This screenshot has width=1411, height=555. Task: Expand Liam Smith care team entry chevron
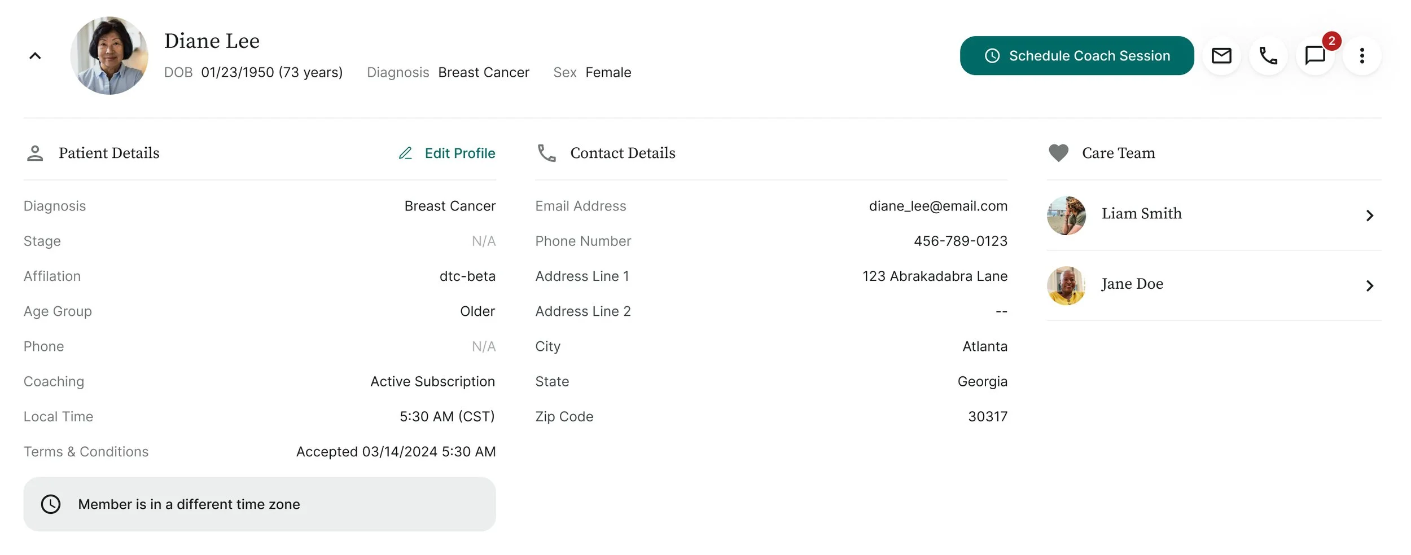tap(1369, 215)
